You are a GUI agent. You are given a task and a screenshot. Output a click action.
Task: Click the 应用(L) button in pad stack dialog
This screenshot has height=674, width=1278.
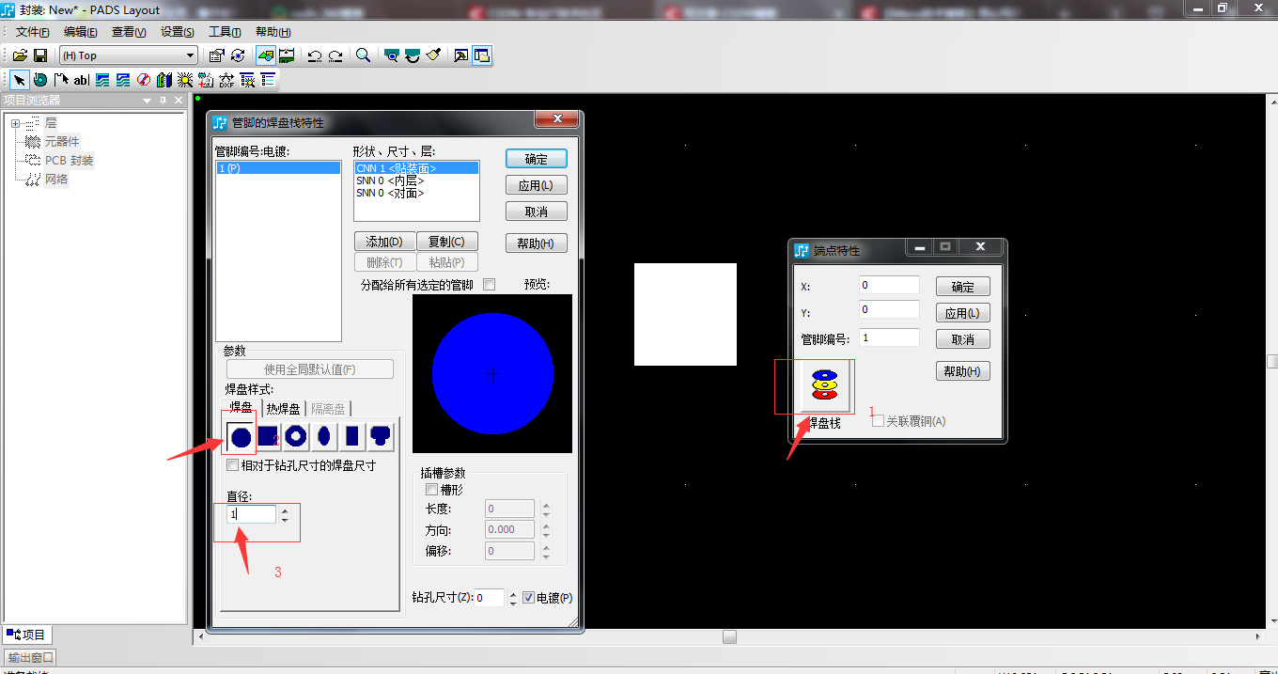pos(536,184)
